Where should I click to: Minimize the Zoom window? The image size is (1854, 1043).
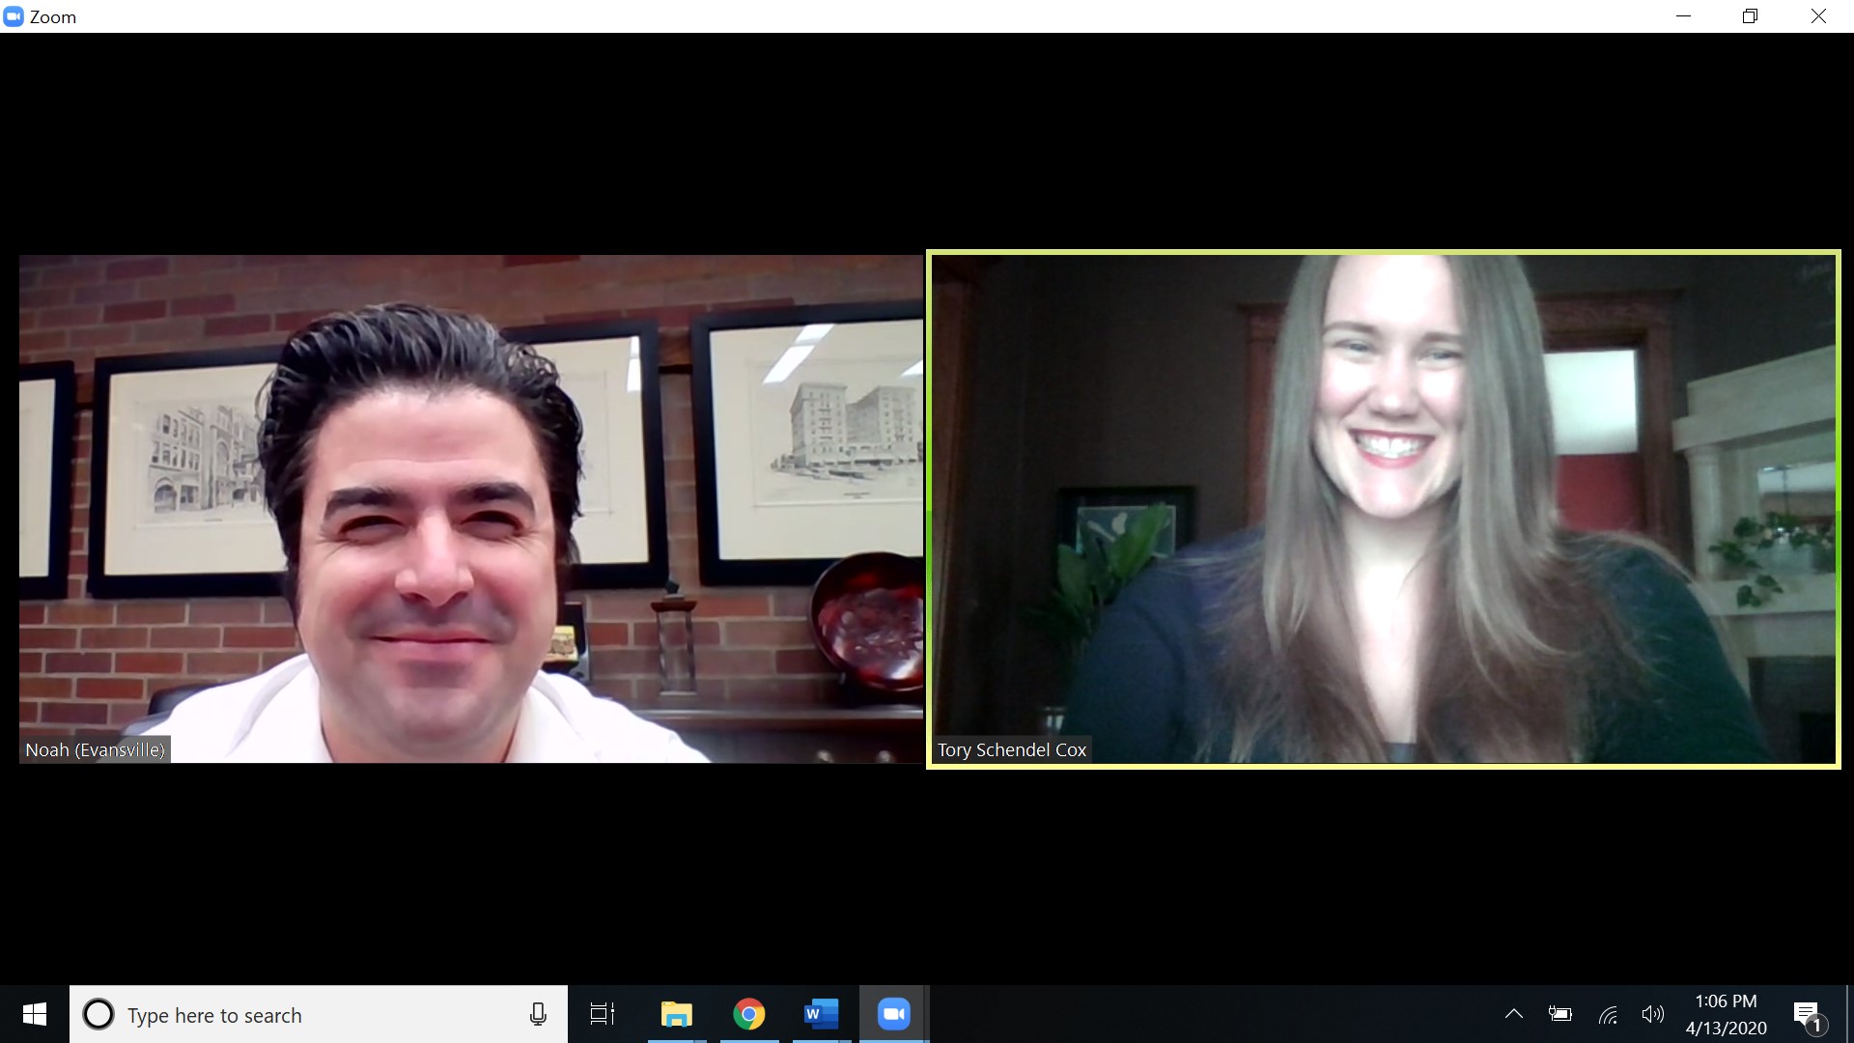coord(1683,16)
